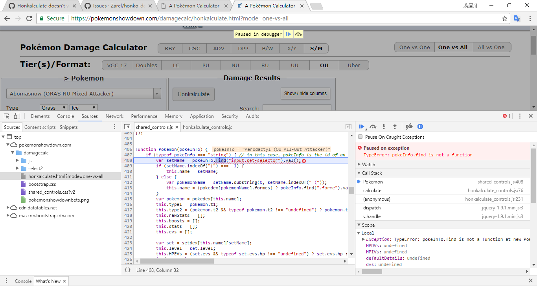The width and height of the screenshot is (537, 286).
Task: Reload the browser page
Action: click(29, 18)
